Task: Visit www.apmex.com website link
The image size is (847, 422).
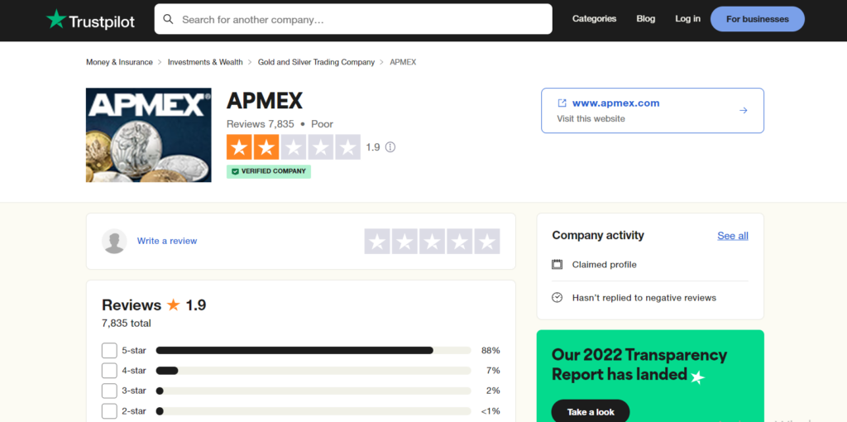Action: (x=615, y=103)
